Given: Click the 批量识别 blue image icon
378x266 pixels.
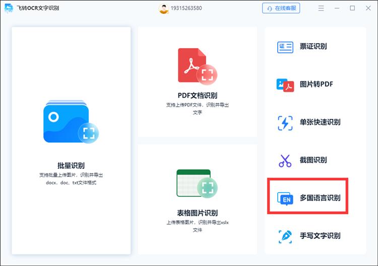Looking at the screenshot, I should pos(71,122).
